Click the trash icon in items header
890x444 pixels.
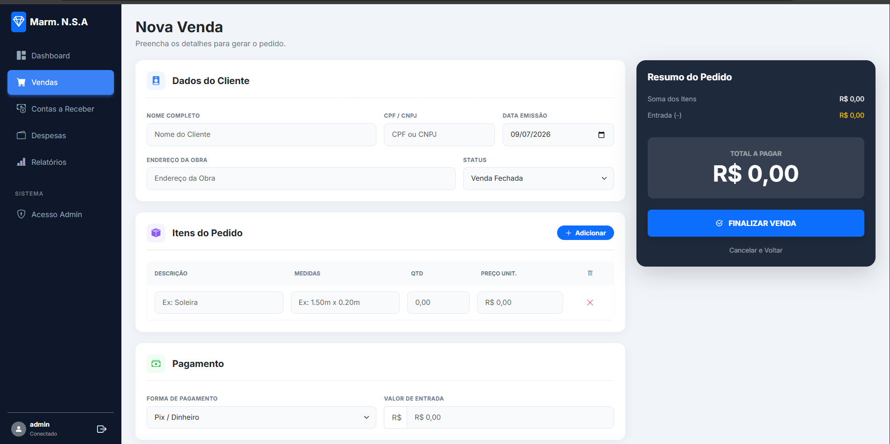point(590,273)
